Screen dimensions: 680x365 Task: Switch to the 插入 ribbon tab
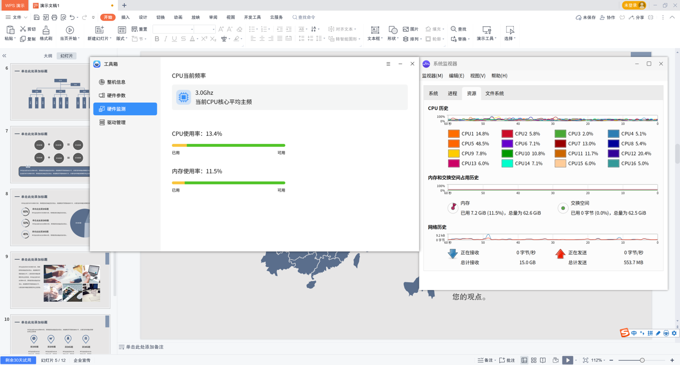[x=125, y=17]
